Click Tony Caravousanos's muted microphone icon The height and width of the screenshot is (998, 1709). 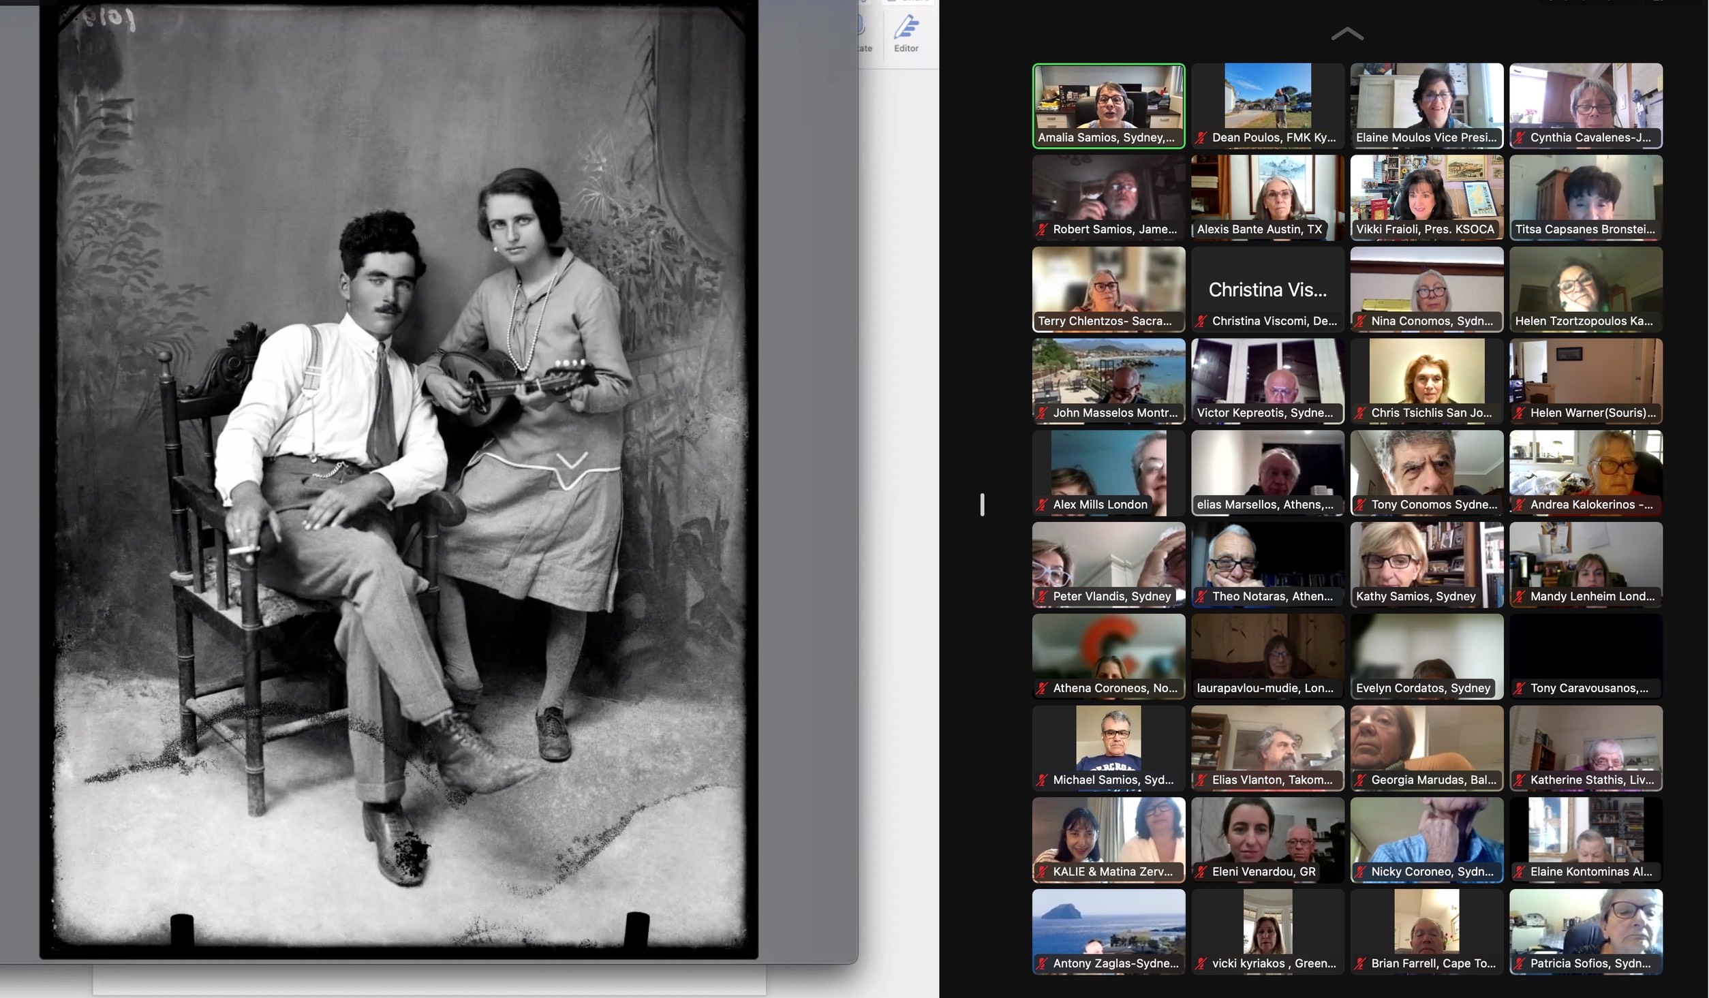tap(1520, 689)
